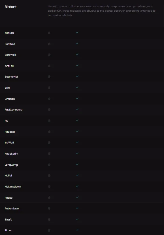Open the info icon beside LongJump

tap(49, 165)
